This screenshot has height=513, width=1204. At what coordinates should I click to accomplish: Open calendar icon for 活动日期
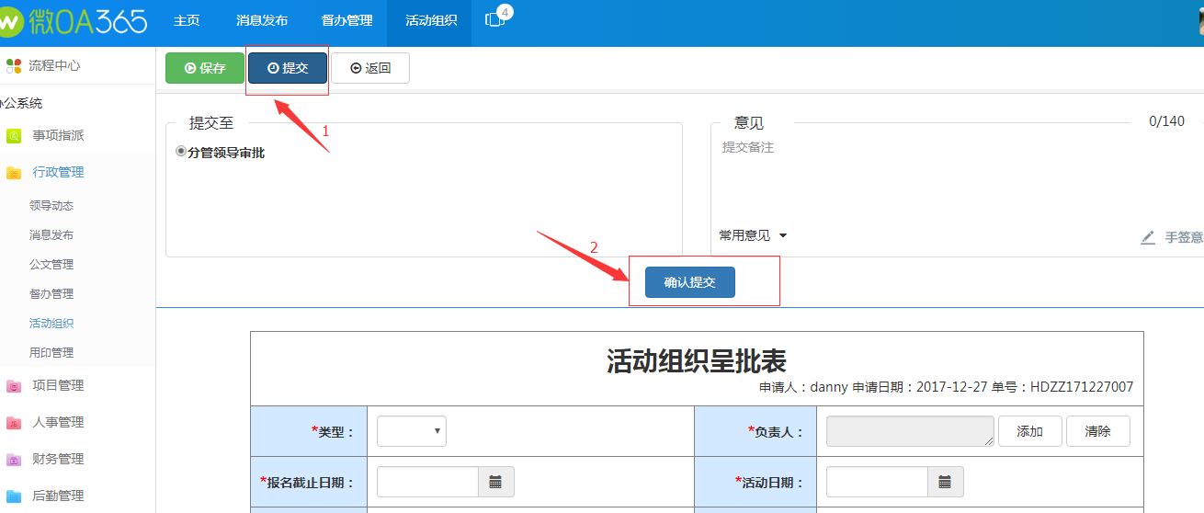(x=945, y=482)
